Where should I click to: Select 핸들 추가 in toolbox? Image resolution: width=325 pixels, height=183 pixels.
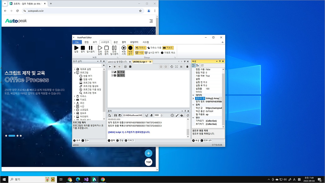pyautogui.click(x=86, y=76)
